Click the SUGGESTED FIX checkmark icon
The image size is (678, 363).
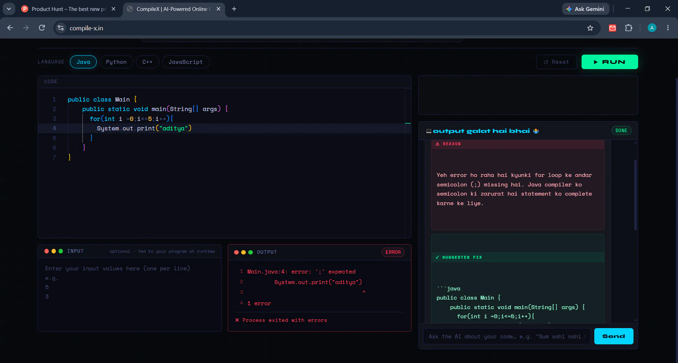tap(438, 258)
